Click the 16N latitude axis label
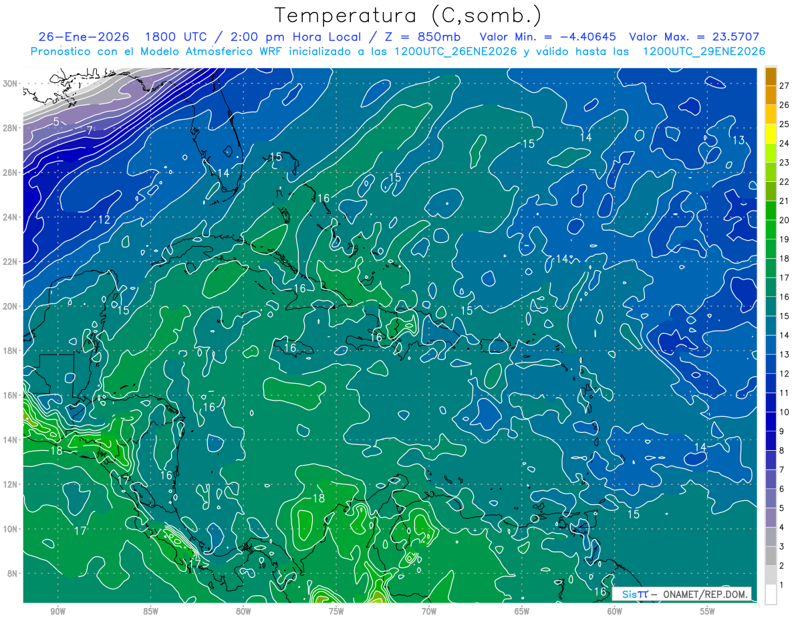Viewport: 802px width, 620px height. [11, 395]
